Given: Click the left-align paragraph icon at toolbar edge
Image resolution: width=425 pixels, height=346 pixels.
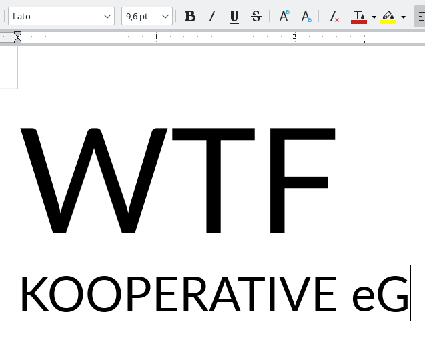Looking at the screenshot, I should [420, 16].
